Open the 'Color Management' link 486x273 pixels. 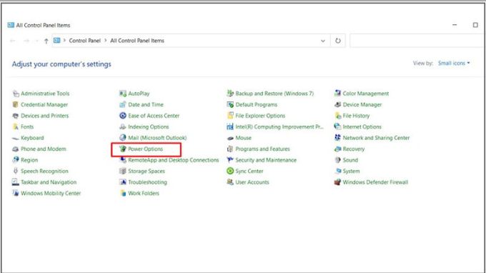tap(366, 94)
